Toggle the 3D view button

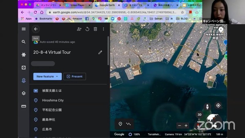(x=199, y=115)
